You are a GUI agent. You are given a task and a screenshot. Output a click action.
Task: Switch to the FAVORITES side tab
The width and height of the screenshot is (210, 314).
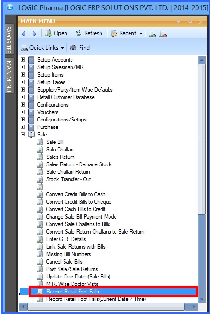pyautogui.click(x=9, y=39)
